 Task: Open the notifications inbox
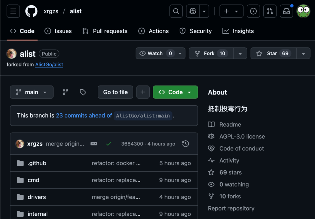[286, 11]
